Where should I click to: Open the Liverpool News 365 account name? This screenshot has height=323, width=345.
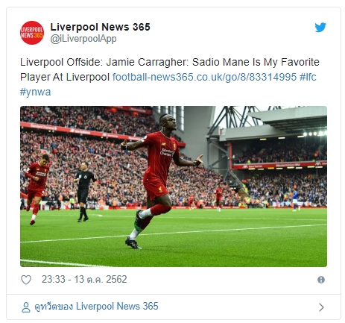point(100,27)
